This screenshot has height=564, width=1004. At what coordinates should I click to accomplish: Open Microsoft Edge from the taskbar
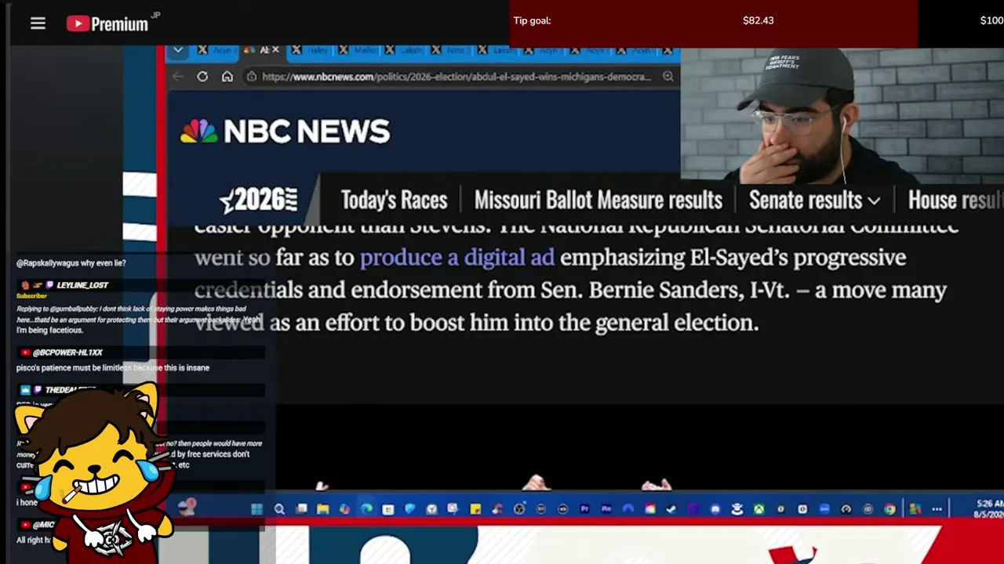366,509
